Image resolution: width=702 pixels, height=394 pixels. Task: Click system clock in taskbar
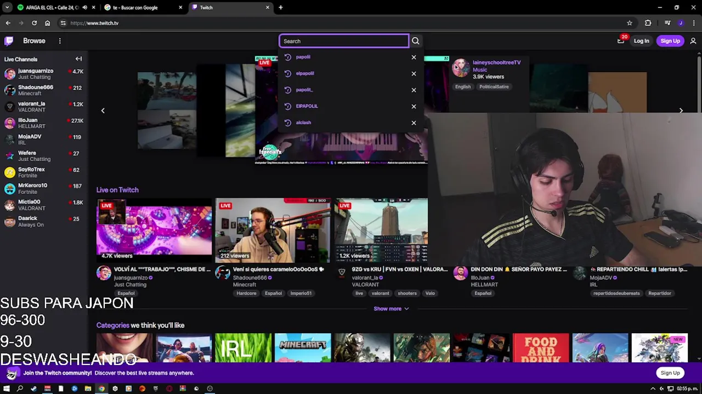pyautogui.click(x=688, y=389)
